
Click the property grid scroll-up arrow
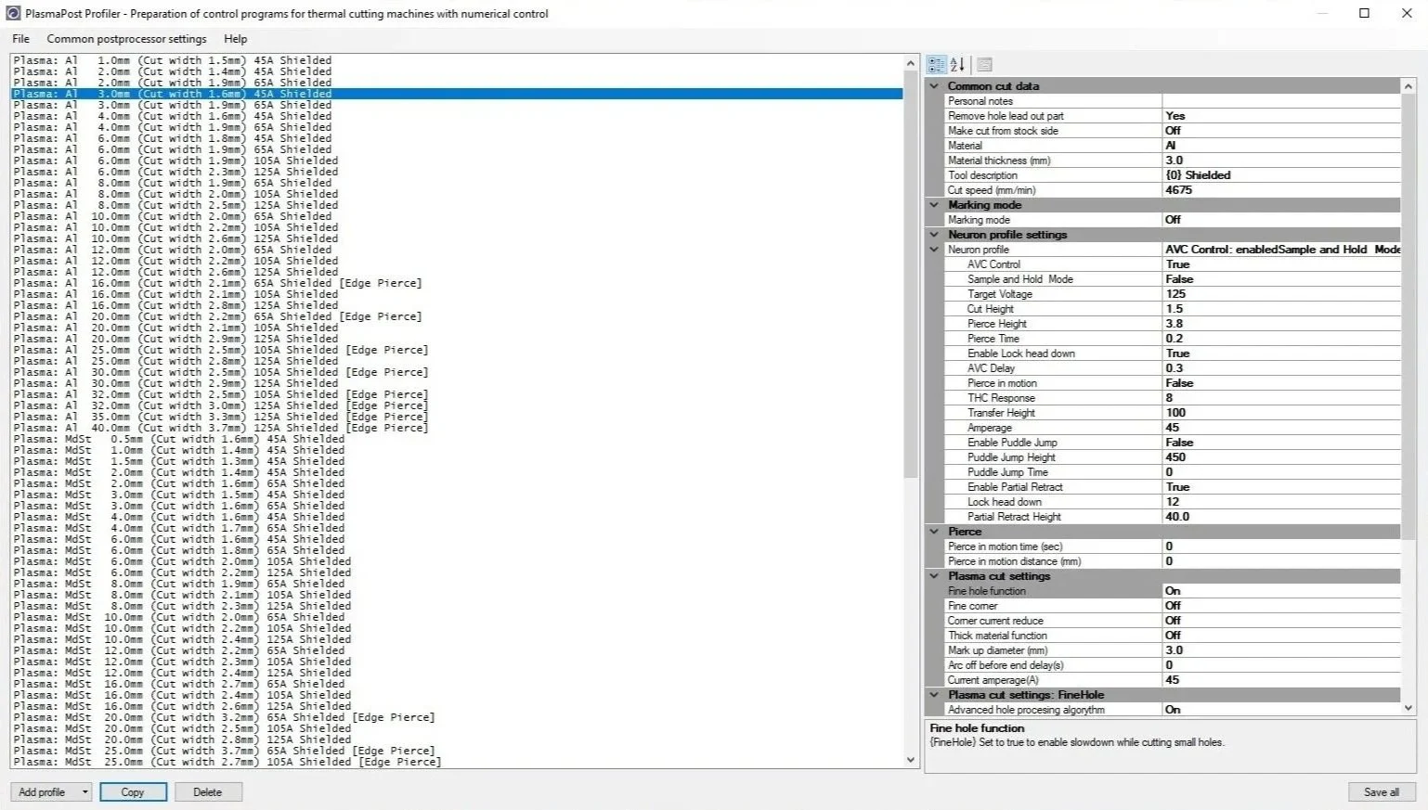(x=1409, y=85)
